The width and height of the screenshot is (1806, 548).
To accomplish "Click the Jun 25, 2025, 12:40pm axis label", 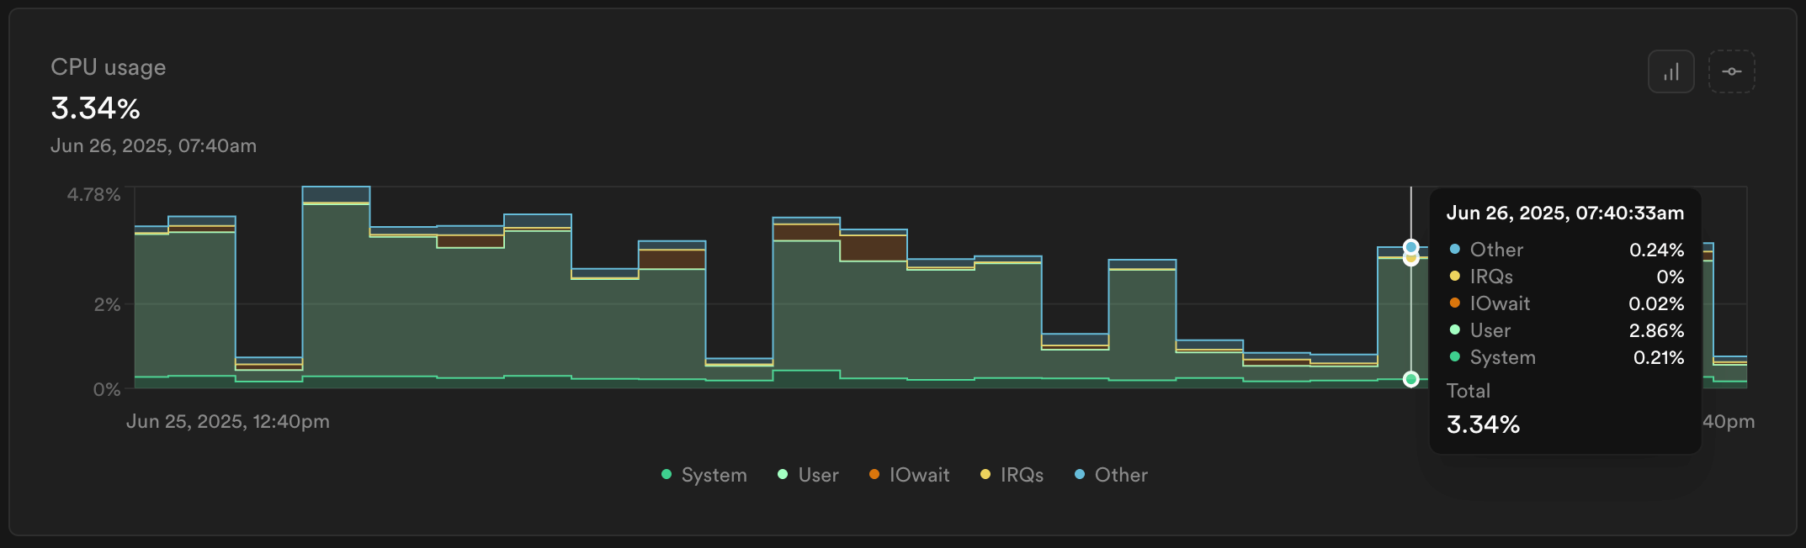I will tap(228, 421).
